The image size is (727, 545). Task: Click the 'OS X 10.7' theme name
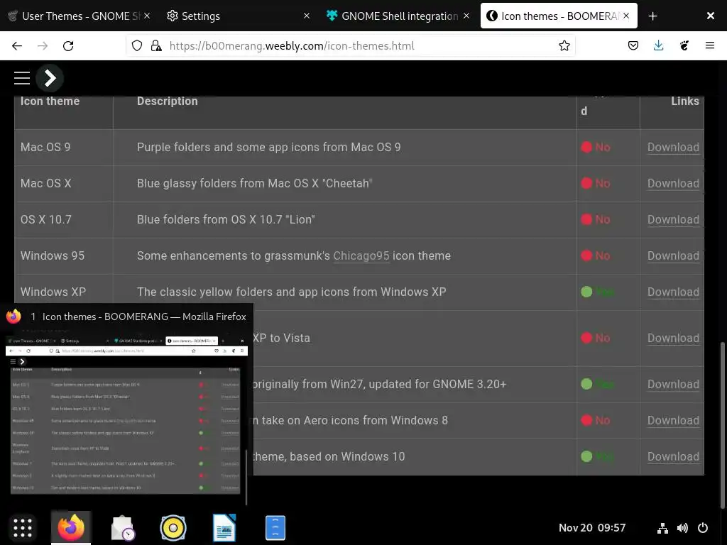tap(46, 220)
